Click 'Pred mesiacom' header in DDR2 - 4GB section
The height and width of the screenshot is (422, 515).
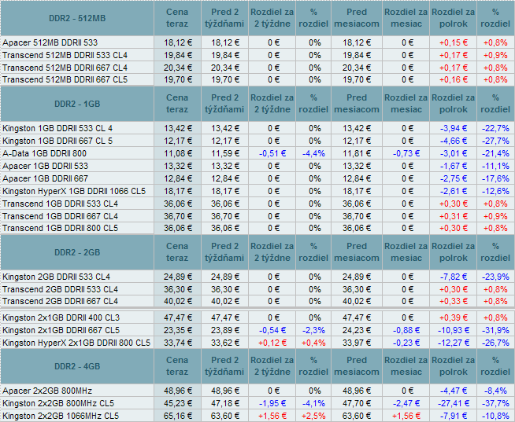(x=357, y=366)
